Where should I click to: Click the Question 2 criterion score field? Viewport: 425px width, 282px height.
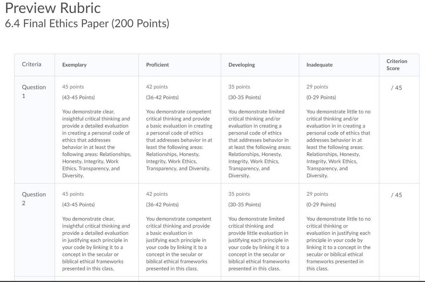(x=396, y=195)
